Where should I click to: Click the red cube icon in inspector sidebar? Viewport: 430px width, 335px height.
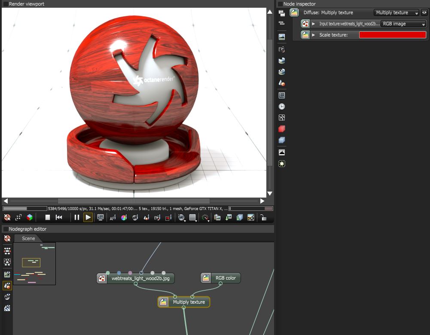282,129
